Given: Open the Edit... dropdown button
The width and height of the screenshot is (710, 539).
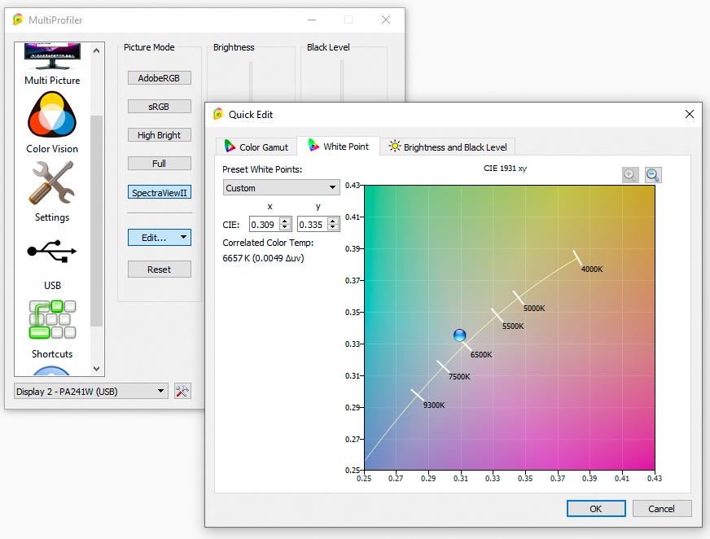Looking at the screenshot, I should 160,238.
